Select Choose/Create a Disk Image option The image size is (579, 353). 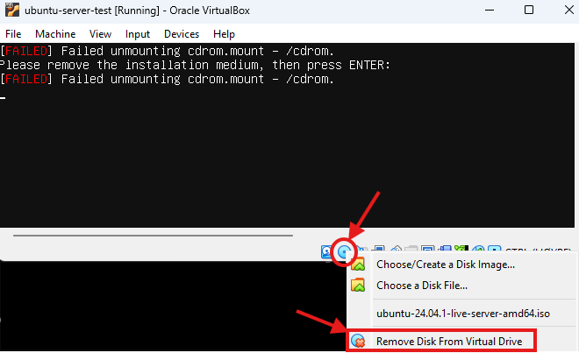click(445, 265)
